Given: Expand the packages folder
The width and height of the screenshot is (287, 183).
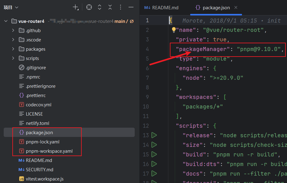Looking at the screenshot, I should tap(13, 49).
